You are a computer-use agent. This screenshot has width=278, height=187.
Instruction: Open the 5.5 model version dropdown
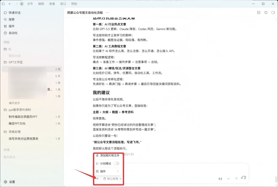(x=224, y=179)
